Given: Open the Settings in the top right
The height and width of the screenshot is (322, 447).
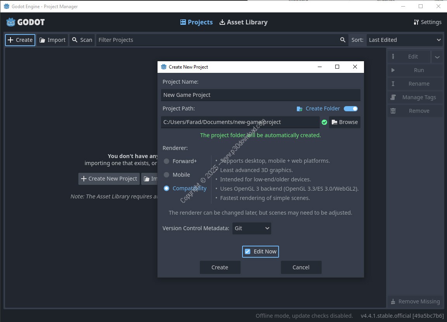Looking at the screenshot, I should 427,22.
